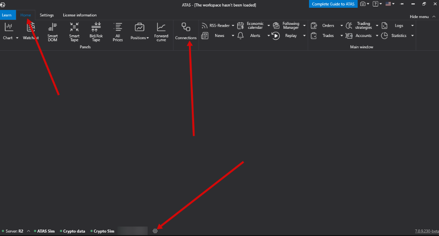Viewport: 439px width, 236px height.
Task: Open the Orders window
Action: click(x=323, y=25)
